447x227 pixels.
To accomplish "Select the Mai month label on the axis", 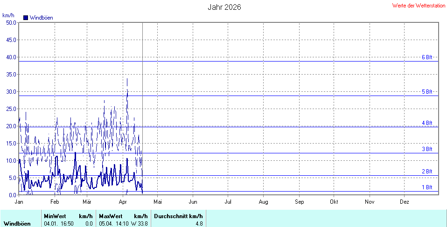I will coord(158,202).
